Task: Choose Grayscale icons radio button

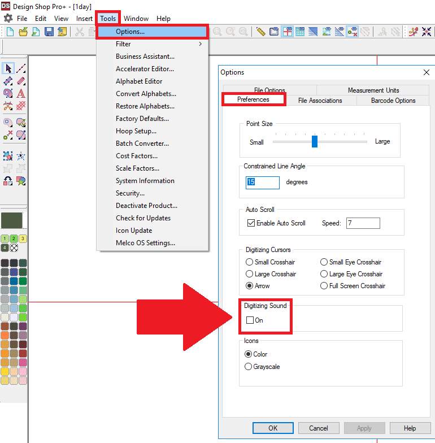Action: [249, 367]
